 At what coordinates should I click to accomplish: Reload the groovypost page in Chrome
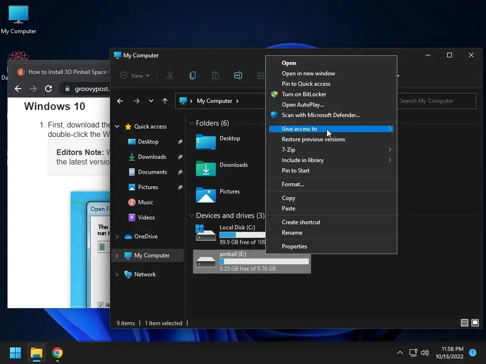[x=48, y=89]
